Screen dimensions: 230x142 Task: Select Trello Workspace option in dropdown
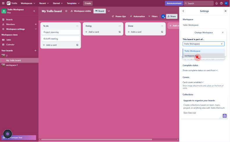tap(204, 51)
